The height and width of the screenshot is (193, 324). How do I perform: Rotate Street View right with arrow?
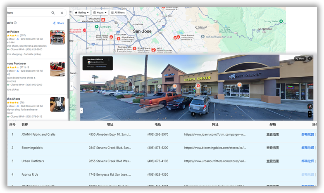pos(200,114)
